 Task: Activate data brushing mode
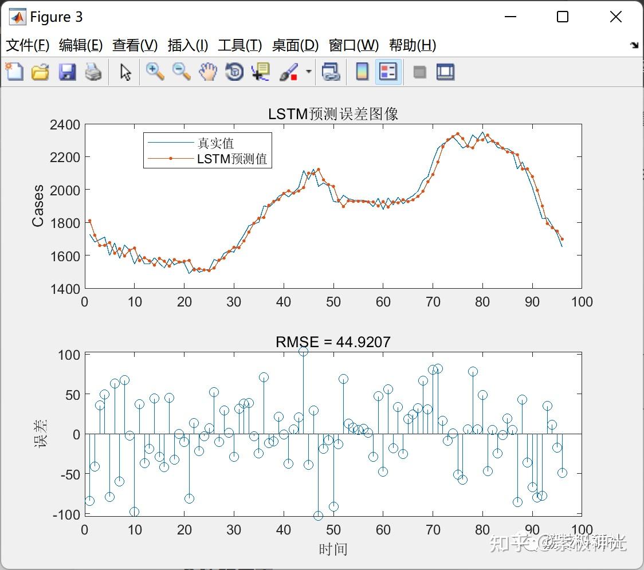[288, 72]
